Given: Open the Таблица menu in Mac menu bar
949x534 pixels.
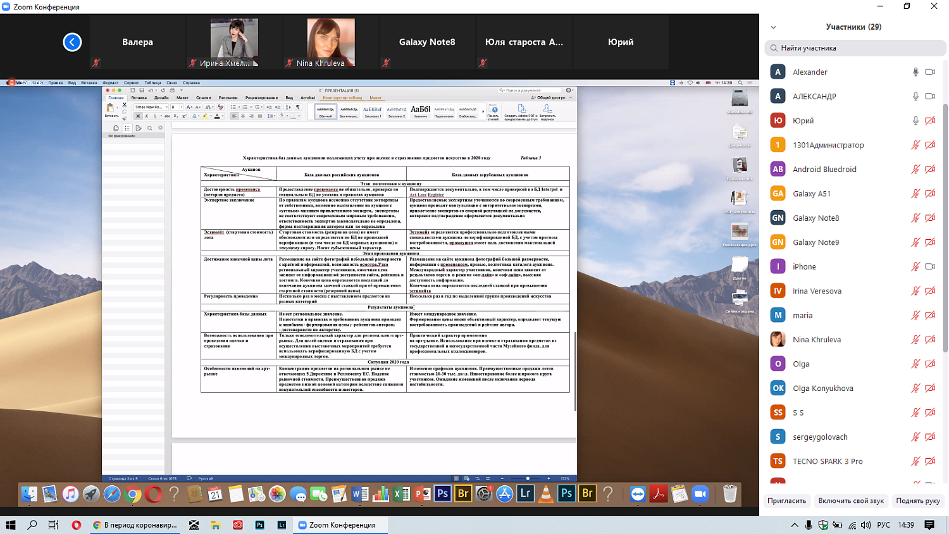Looking at the screenshot, I should 152,83.
